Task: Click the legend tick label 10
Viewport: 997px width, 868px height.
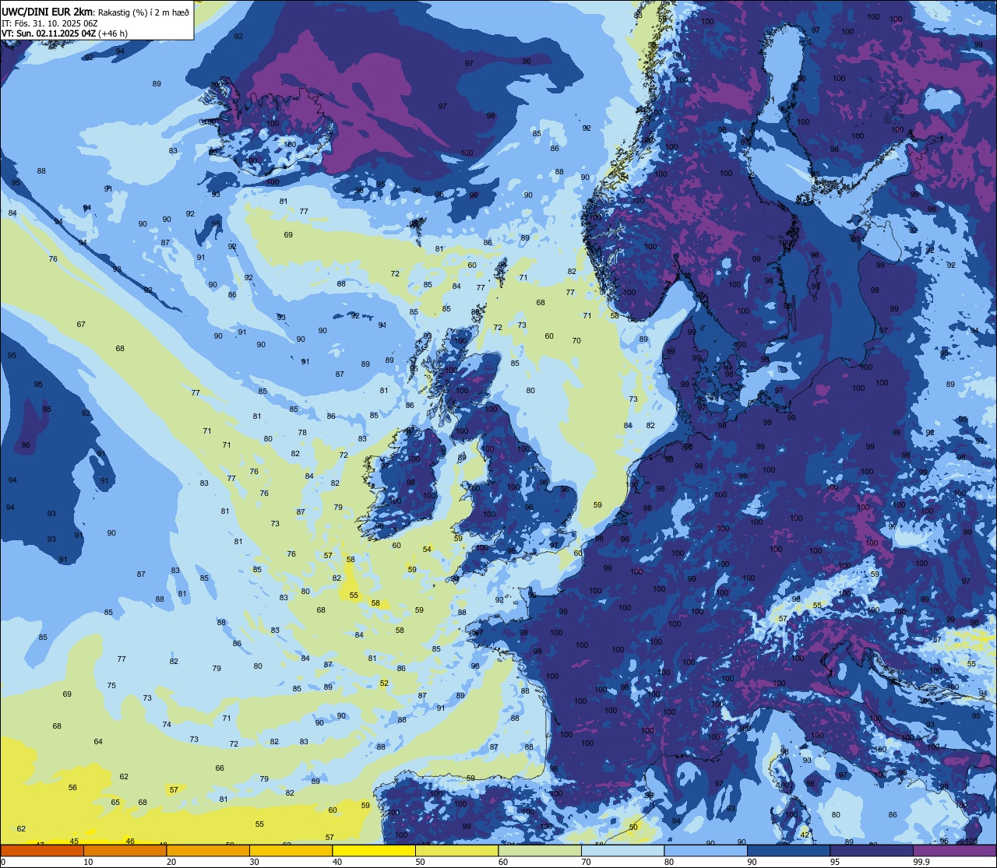Action: [88, 862]
